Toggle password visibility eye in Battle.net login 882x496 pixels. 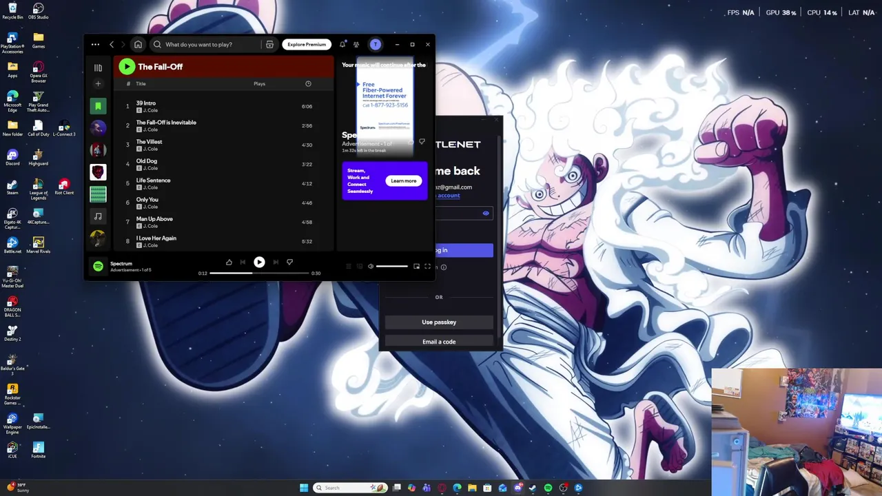coord(486,214)
